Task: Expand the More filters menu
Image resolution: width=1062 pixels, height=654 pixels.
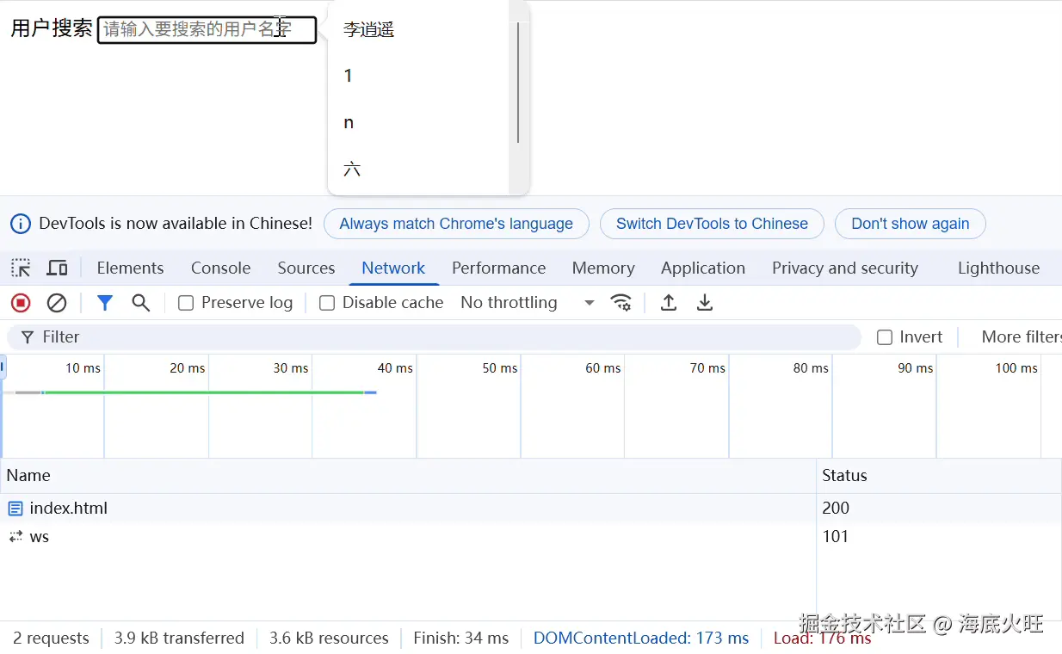Action: 1022,337
